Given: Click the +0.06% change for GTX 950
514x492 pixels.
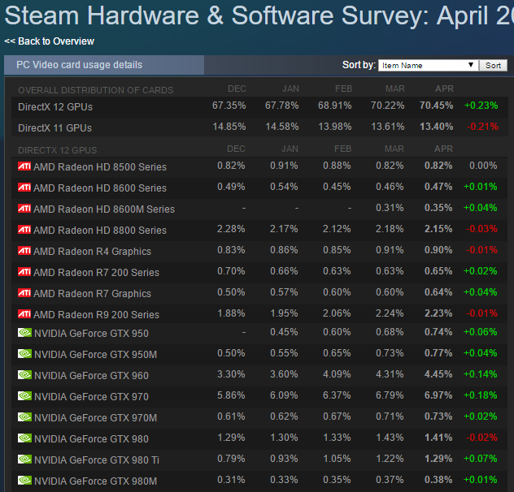Looking at the screenshot, I should click(x=480, y=331).
